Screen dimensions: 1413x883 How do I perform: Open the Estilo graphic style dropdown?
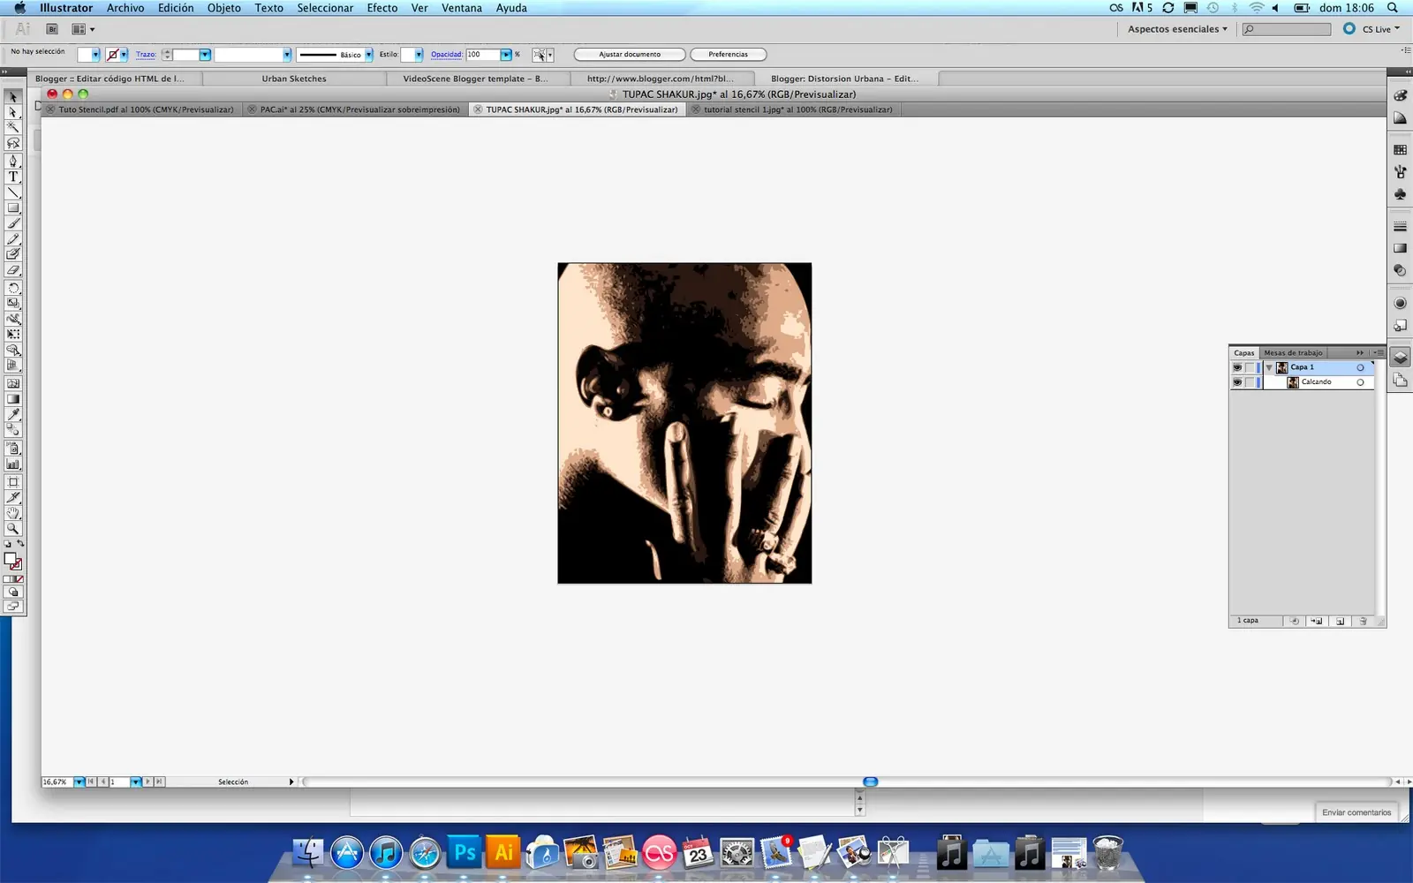[419, 55]
